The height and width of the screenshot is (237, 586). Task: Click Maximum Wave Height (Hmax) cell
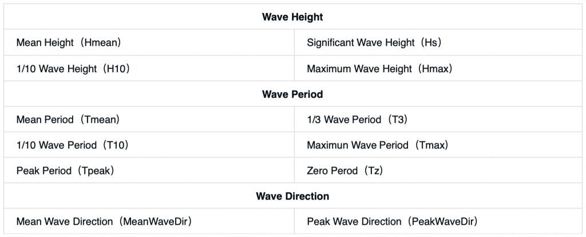[379, 69]
